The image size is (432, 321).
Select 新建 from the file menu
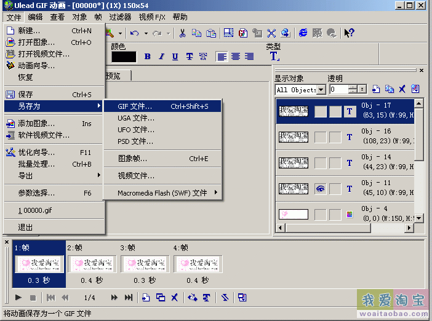pos(54,31)
